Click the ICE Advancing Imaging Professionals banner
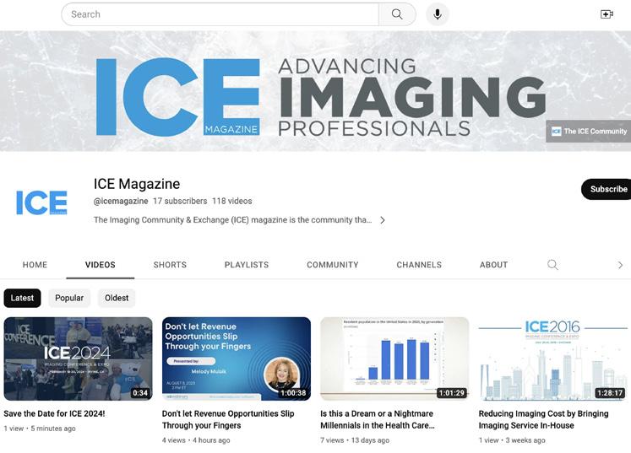This screenshot has width=631, height=453. (316, 91)
